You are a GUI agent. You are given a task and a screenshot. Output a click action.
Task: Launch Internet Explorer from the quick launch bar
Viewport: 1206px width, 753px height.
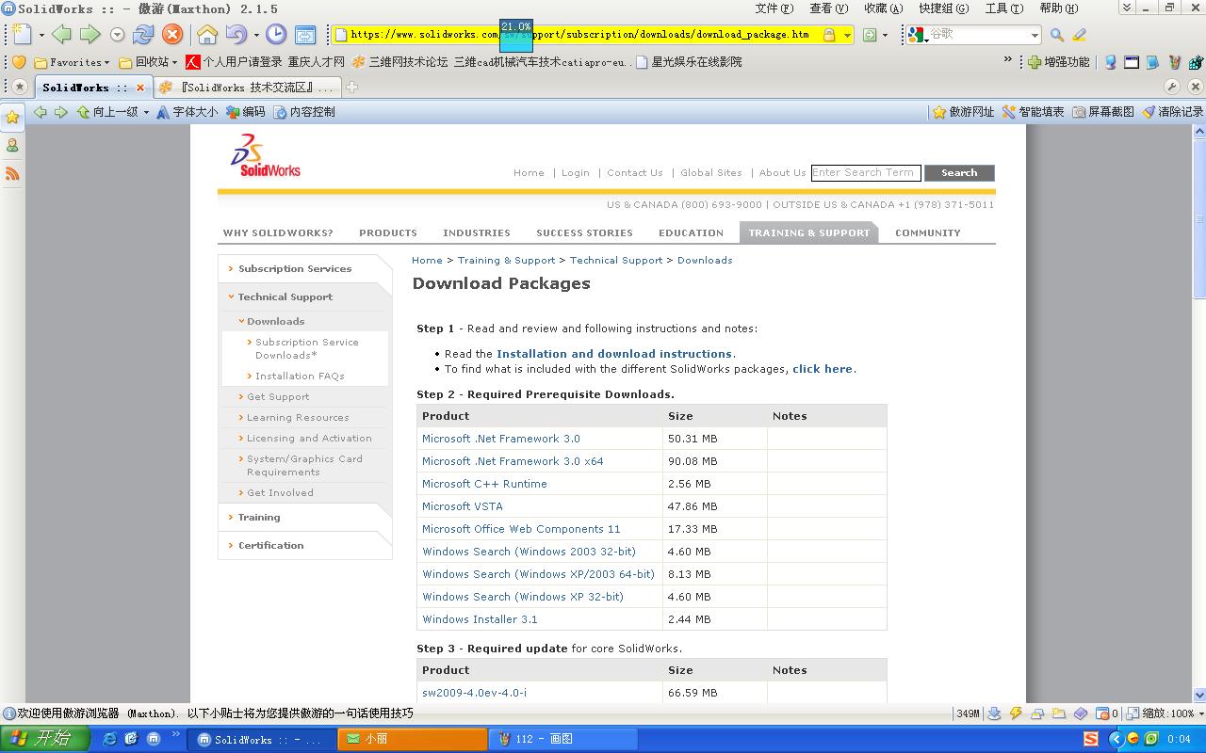[109, 739]
